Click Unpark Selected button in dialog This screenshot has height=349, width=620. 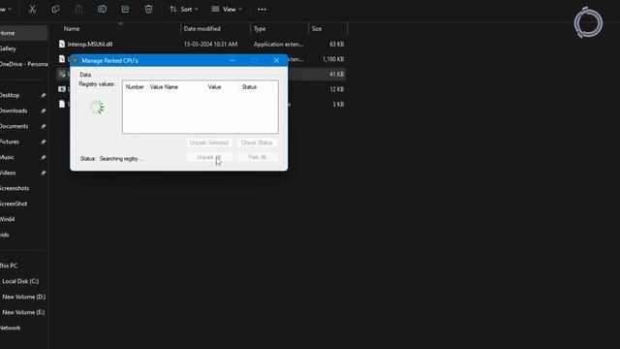pyautogui.click(x=209, y=143)
